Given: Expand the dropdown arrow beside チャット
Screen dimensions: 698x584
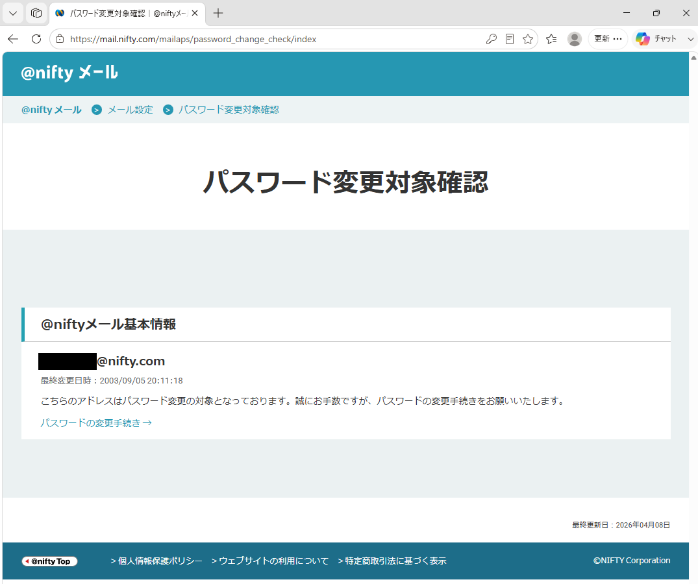Looking at the screenshot, I should click(x=690, y=39).
